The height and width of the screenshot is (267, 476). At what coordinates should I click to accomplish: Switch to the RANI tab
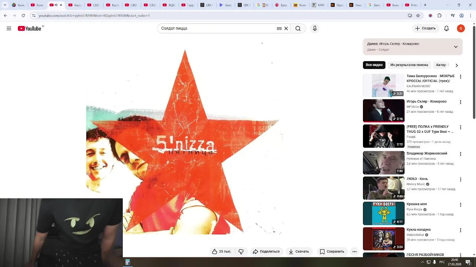point(318,5)
